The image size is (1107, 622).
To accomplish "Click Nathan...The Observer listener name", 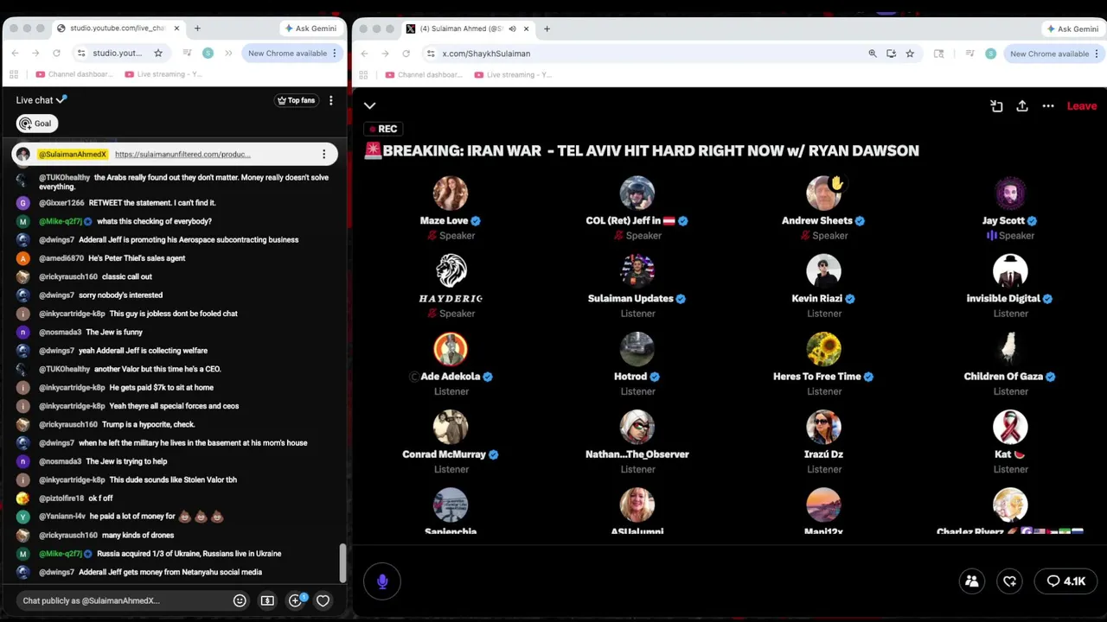I will pos(637,454).
